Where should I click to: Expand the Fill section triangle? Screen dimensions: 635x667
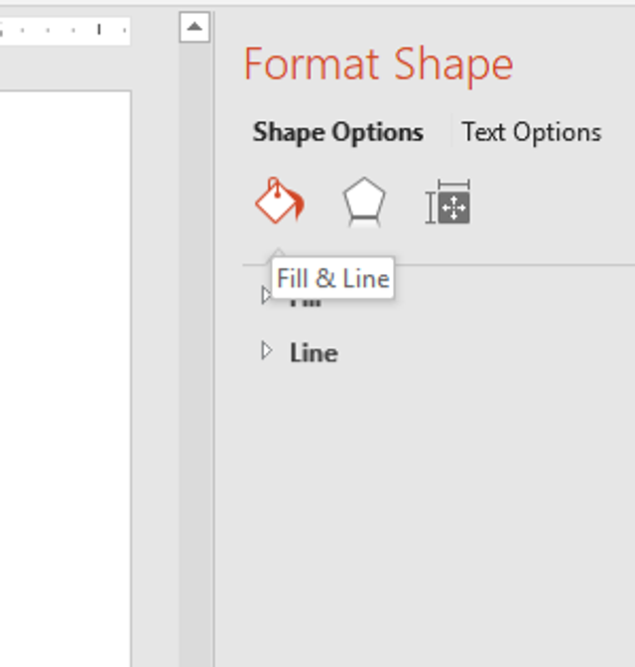click(265, 295)
